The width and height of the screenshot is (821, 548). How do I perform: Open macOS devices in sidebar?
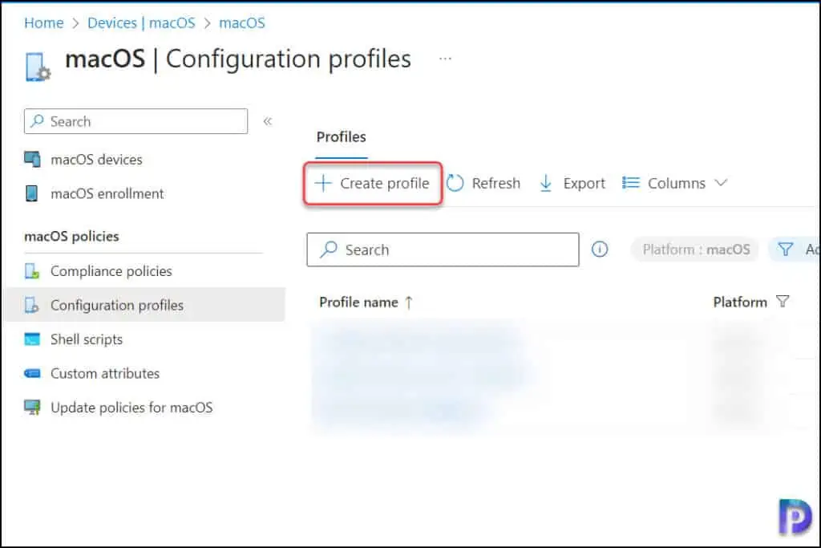point(96,160)
